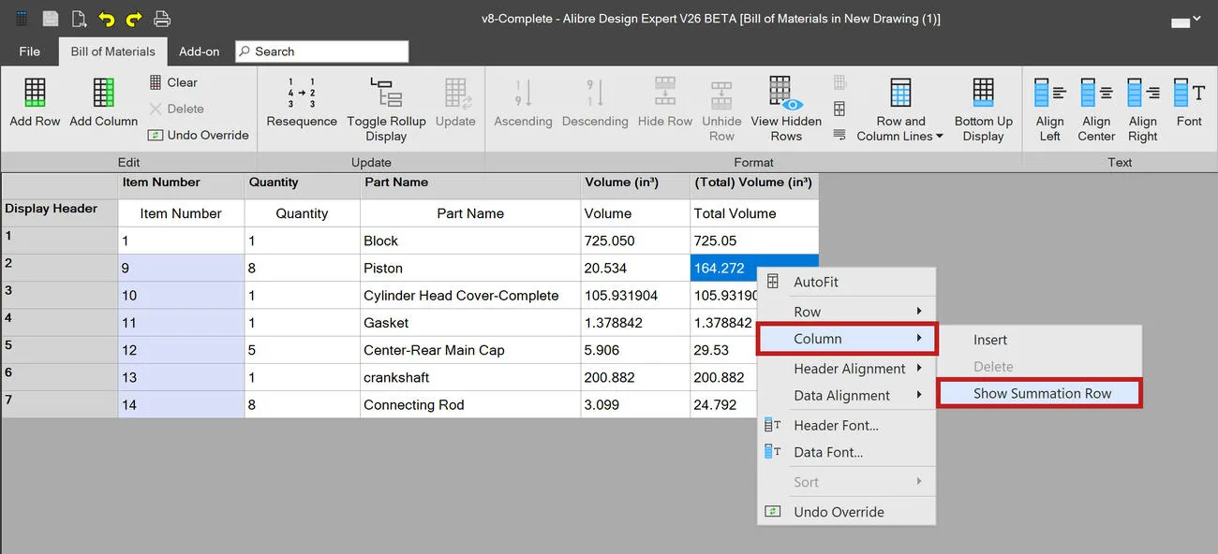The image size is (1218, 554).
Task: Hide the selected row with Hide Row
Action: click(x=665, y=103)
